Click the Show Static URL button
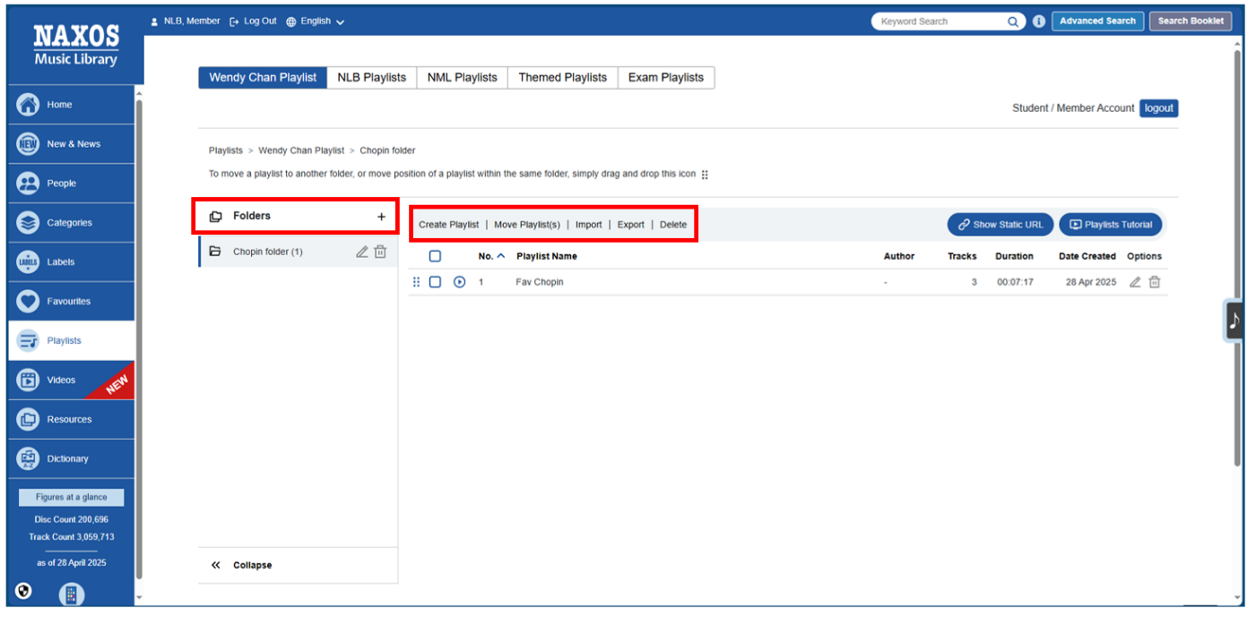 click(1000, 225)
